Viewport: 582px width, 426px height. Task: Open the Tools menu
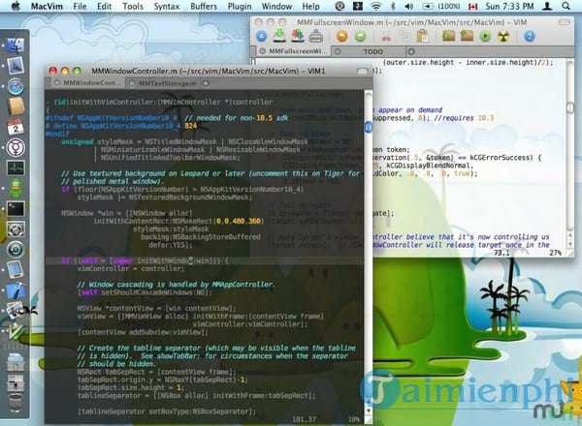(133, 7)
